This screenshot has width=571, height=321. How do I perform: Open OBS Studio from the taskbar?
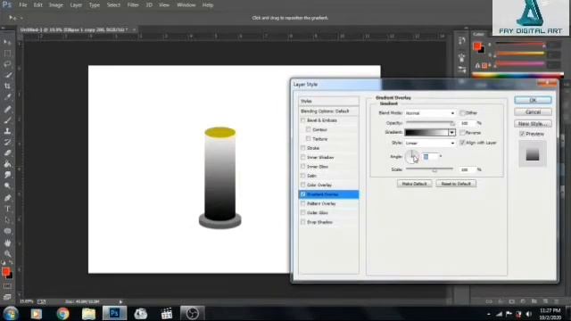193,313
